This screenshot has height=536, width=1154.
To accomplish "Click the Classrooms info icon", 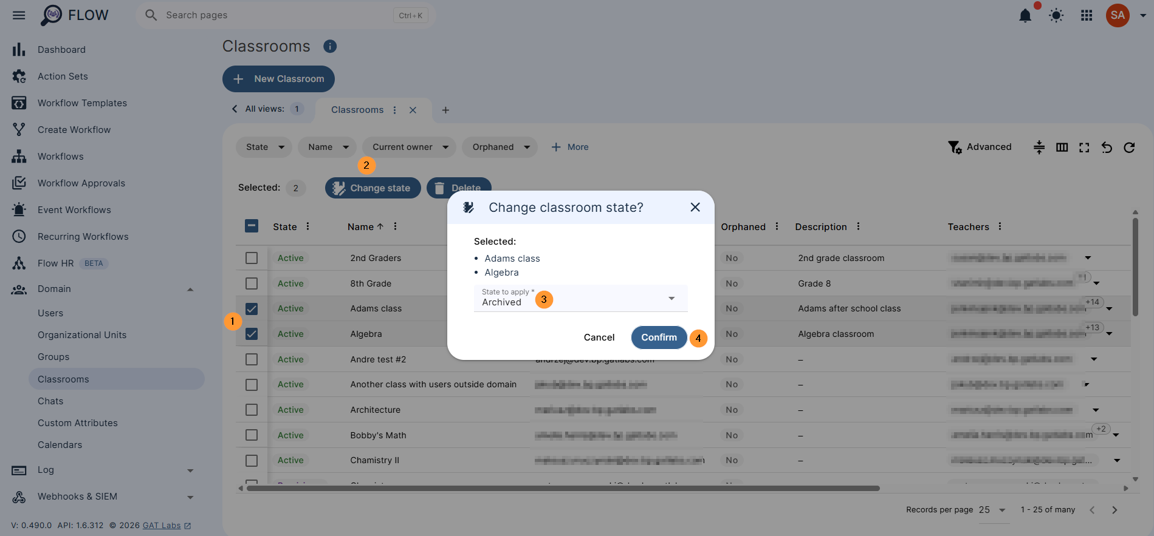I will point(330,46).
